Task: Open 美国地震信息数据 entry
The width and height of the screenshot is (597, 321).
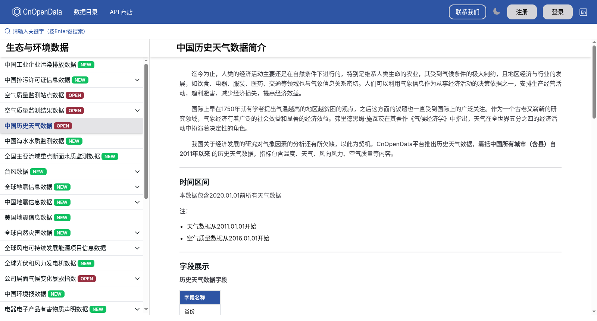Action: [x=72, y=217]
